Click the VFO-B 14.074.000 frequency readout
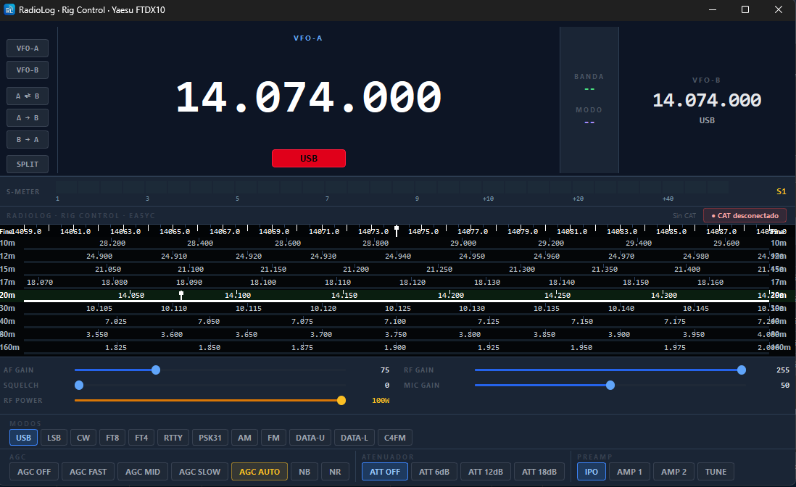 707,100
